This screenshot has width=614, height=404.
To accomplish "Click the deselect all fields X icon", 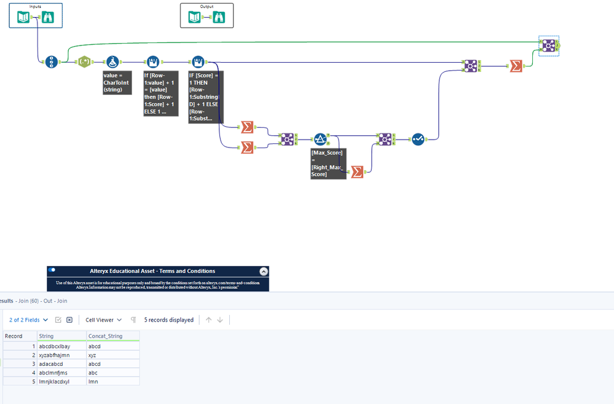I will pyautogui.click(x=69, y=320).
